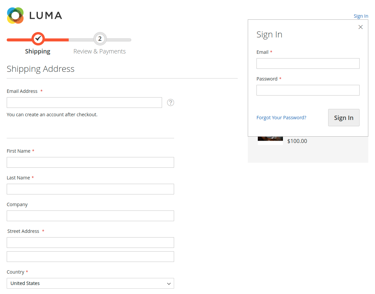Click the Password field

308,90
